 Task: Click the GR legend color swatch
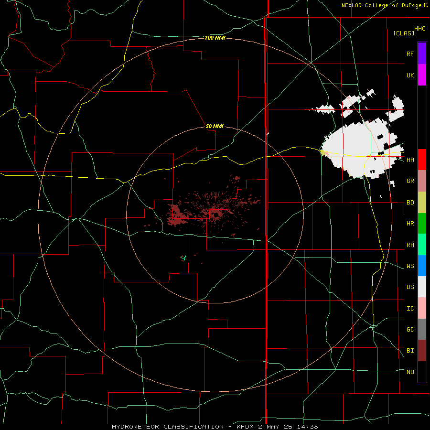422,181
